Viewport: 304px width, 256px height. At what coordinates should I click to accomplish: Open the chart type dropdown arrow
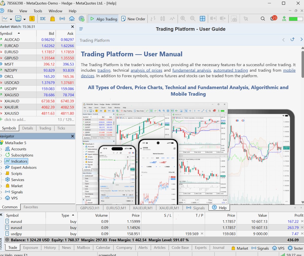point(11,19)
